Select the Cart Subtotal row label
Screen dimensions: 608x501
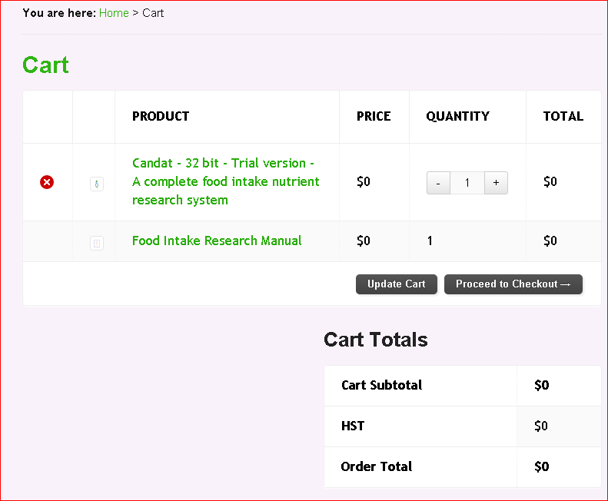pos(381,385)
